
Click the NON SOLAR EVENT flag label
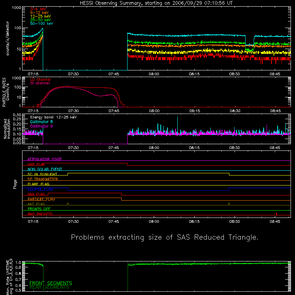pyautogui.click(x=45, y=169)
